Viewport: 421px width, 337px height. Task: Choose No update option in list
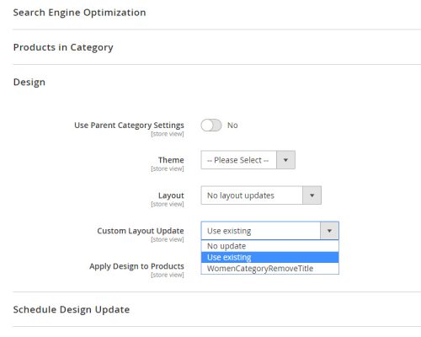click(x=269, y=246)
